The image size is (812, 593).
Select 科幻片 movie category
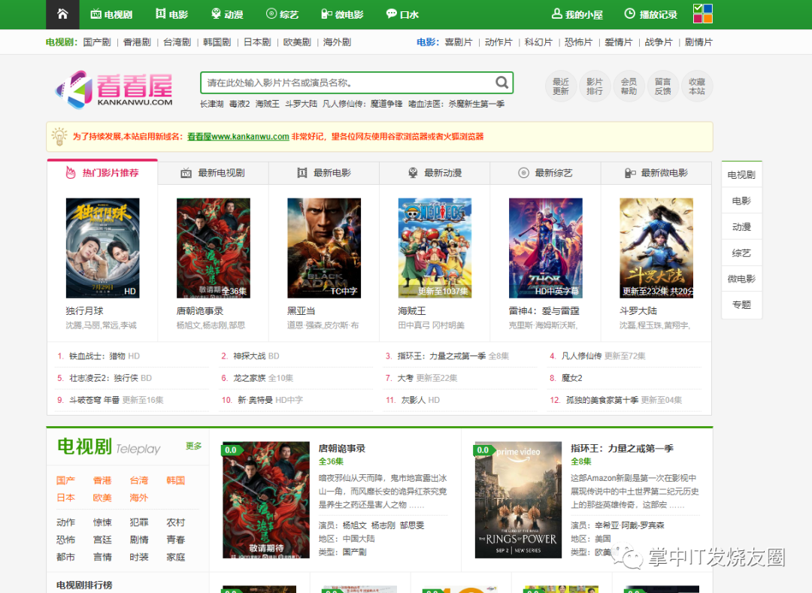(538, 42)
